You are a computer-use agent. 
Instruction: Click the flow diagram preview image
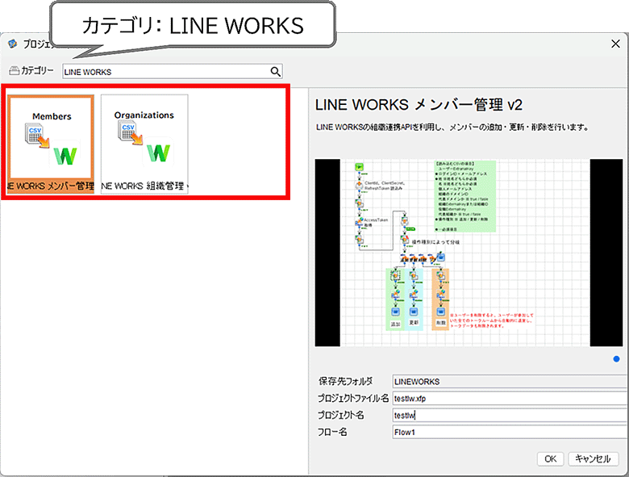coord(469,253)
